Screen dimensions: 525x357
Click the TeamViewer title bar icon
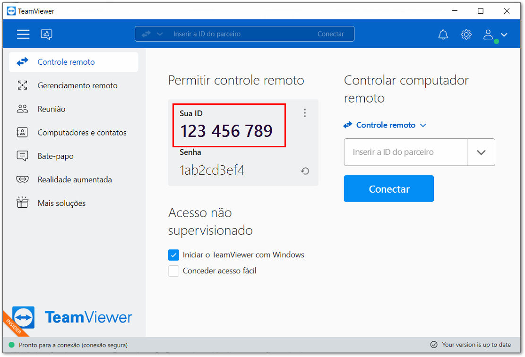pyautogui.click(x=11, y=11)
